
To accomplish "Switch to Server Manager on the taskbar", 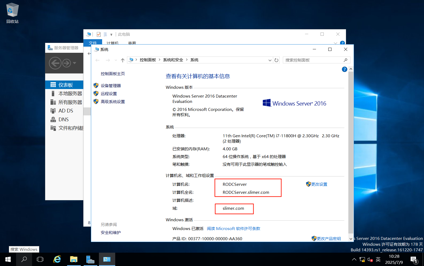I will pyautogui.click(x=90, y=259).
